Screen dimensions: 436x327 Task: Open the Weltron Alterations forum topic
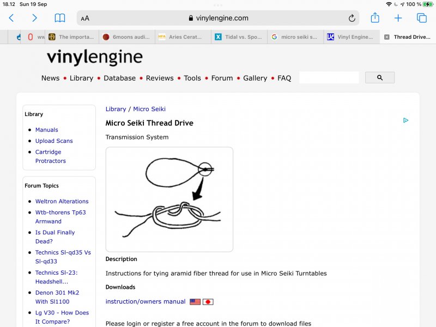pos(62,201)
